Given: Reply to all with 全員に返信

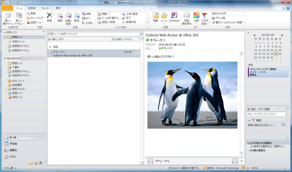Looking at the screenshot, I should 68,19.
